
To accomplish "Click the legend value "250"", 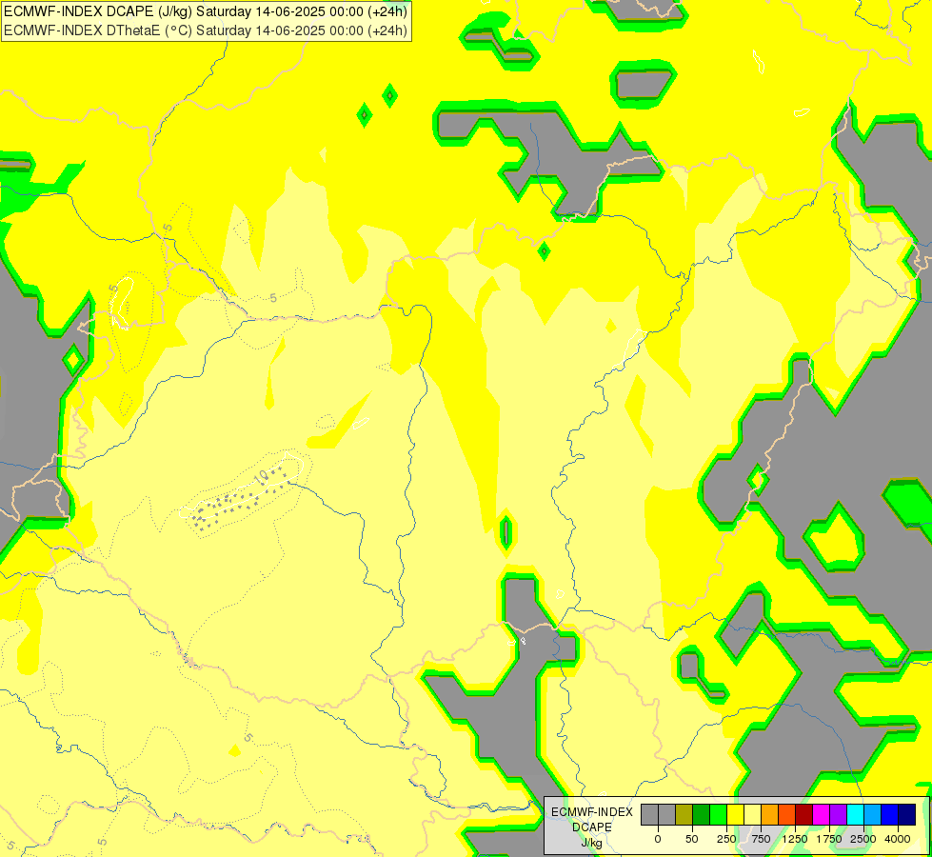I will coord(726,839).
